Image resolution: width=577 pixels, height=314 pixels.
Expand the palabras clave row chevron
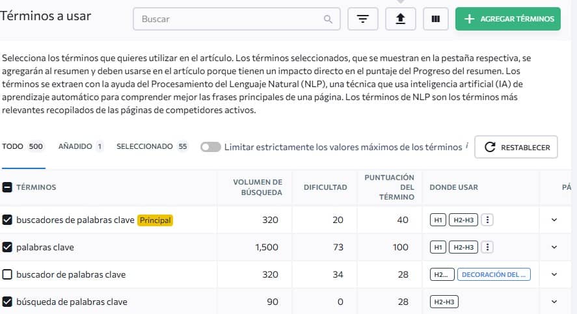554,247
